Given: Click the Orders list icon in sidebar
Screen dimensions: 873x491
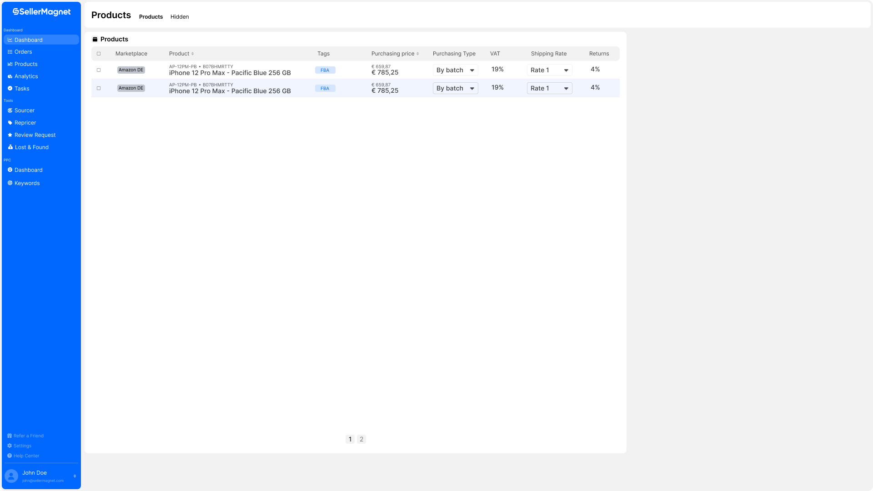Looking at the screenshot, I should click(10, 52).
